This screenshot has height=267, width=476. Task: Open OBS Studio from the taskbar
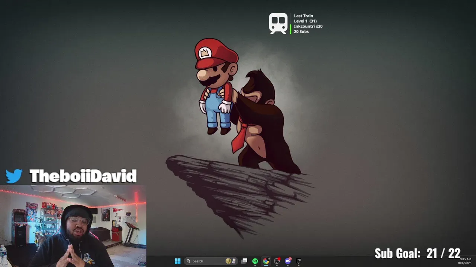pyautogui.click(x=277, y=261)
